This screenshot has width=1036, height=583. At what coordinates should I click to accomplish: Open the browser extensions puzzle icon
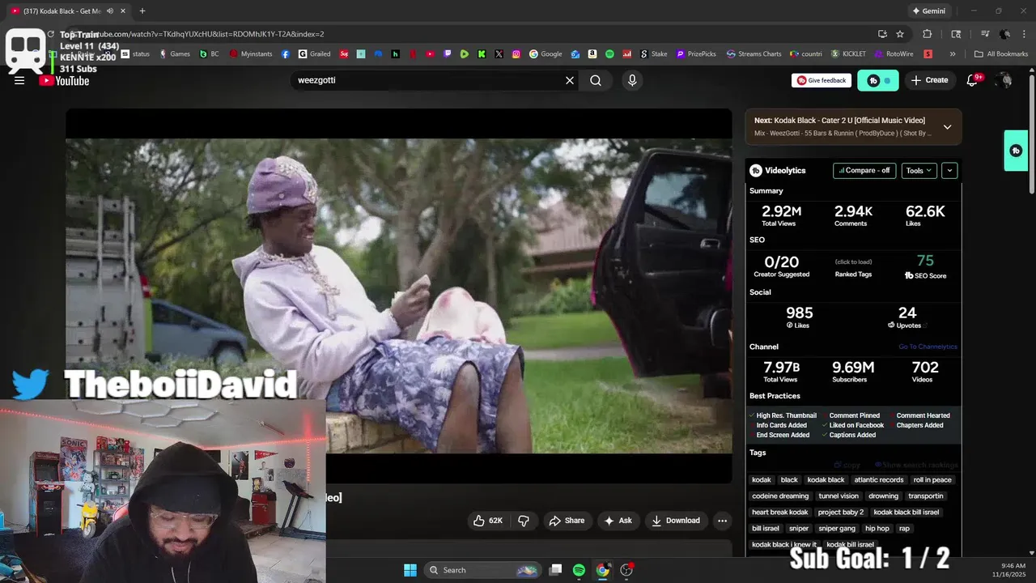928,34
